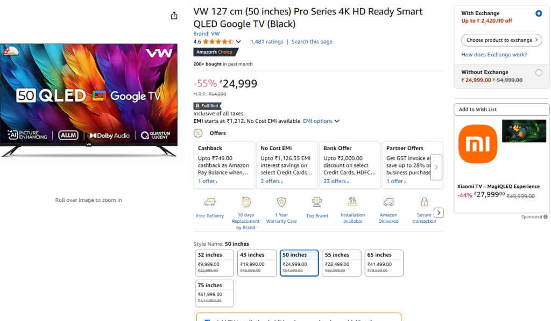Click the share icon above the product image

pyautogui.click(x=174, y=16)
